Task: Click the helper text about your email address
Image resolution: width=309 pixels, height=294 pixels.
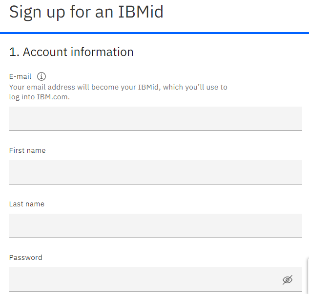Action: (118, 92)
